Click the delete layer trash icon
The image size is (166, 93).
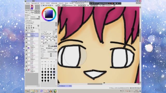pyautogui.click(x=33, y=28)
